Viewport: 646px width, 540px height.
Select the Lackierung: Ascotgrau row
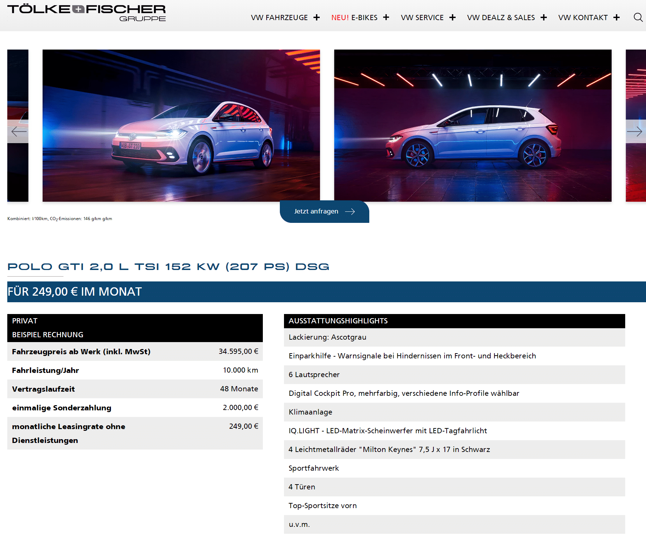click(455, 337)
